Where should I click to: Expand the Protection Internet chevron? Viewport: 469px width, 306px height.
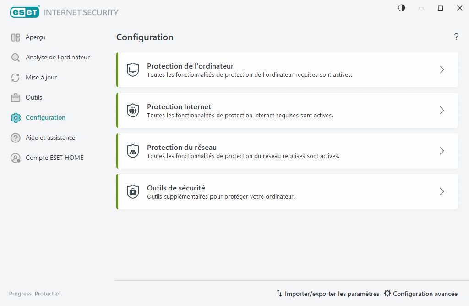442,110
